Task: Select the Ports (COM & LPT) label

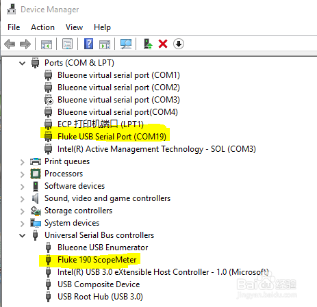Action: [x=79, y=63]
